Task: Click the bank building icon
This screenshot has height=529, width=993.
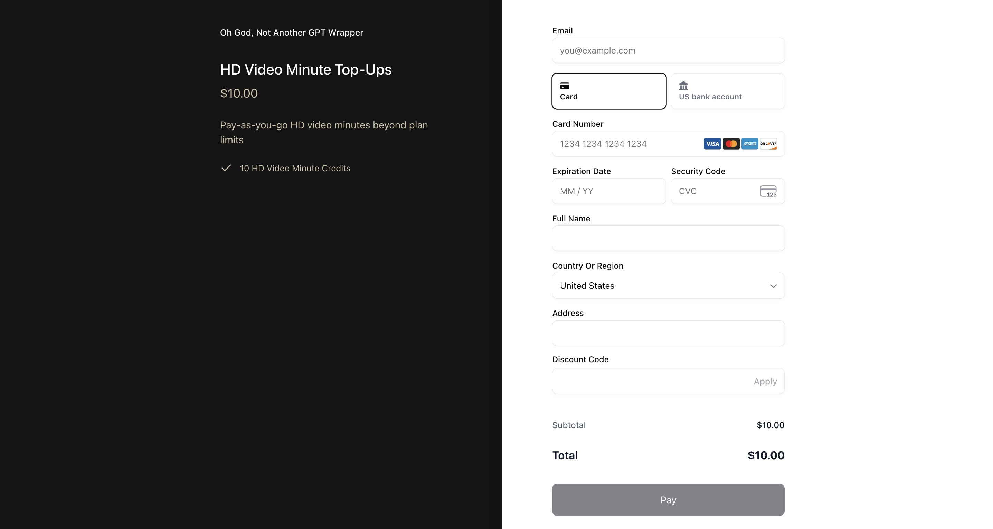Action: point(683,86)
